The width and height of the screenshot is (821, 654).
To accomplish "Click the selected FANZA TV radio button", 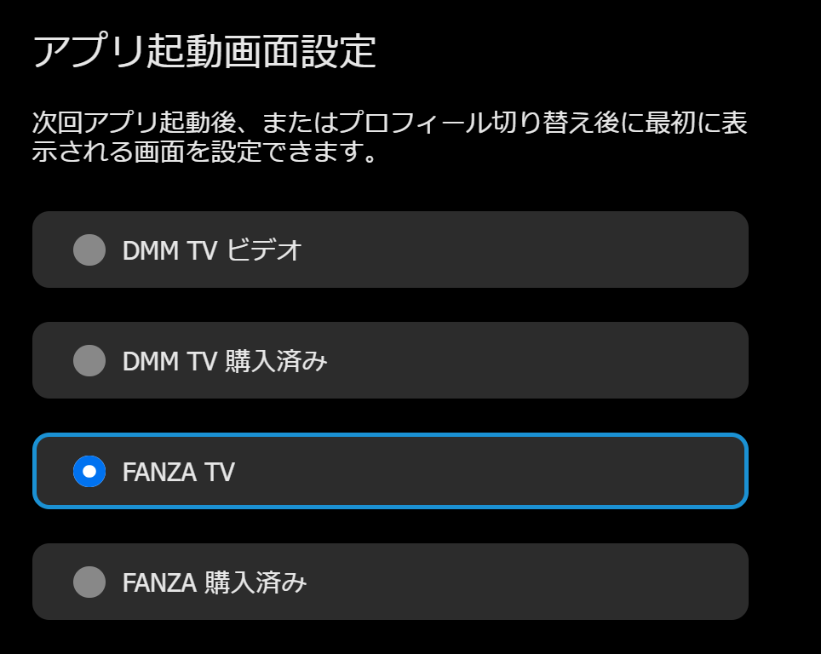I will 89,471.
